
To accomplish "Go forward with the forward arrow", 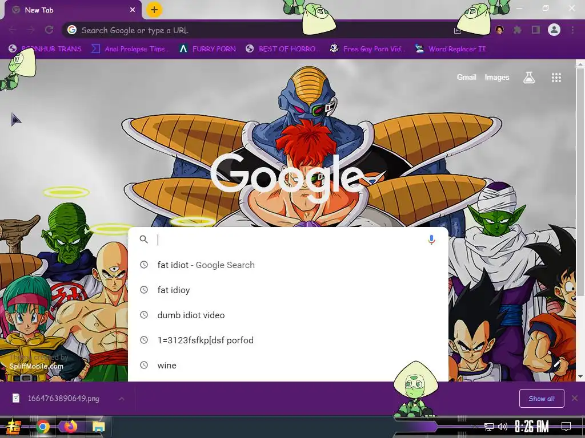I will point(31,30).
